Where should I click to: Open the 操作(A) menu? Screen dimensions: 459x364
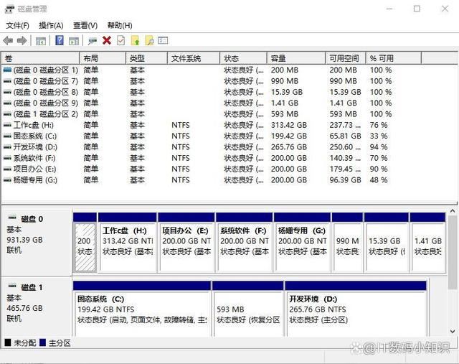(51, 26)
